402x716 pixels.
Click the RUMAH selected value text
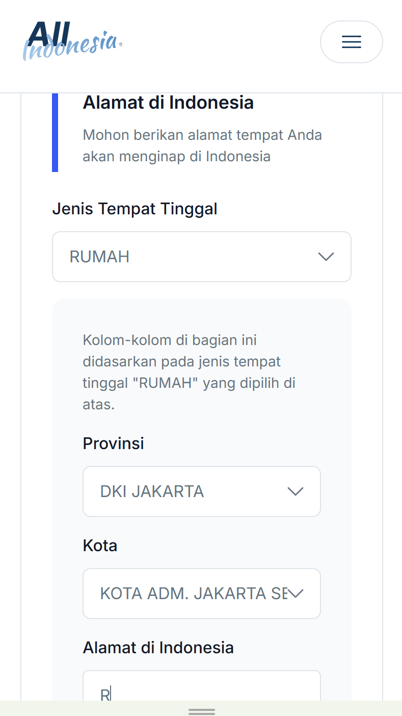click(99, 257)
